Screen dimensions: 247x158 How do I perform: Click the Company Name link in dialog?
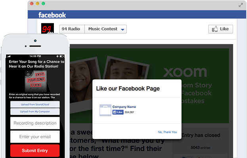[x=124, y=107]
